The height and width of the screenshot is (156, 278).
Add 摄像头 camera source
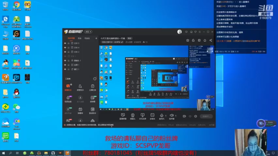tap(133, 116)
